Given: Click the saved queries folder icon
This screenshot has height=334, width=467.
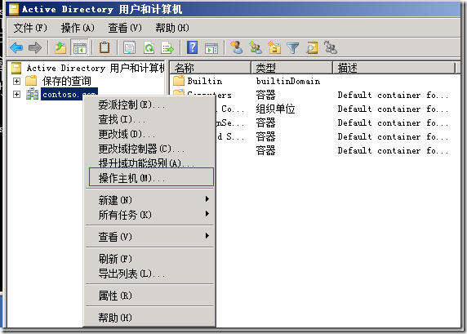Looking at the screenshot, I should (31, 81).
